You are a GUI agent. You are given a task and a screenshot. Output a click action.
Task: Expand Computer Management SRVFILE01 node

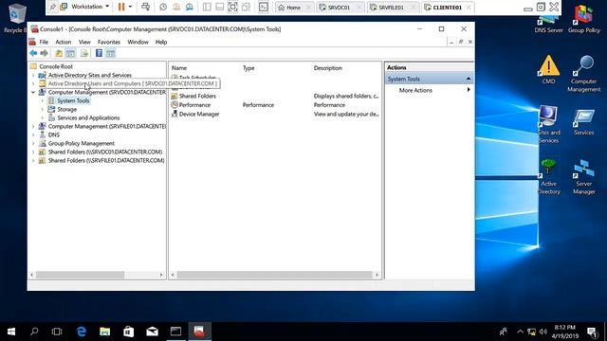click(x=33, y=126)
